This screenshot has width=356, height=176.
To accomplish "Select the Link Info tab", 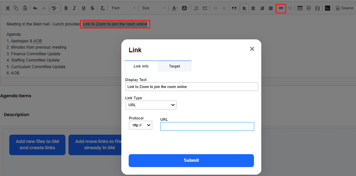I will (x=141, y=66).
